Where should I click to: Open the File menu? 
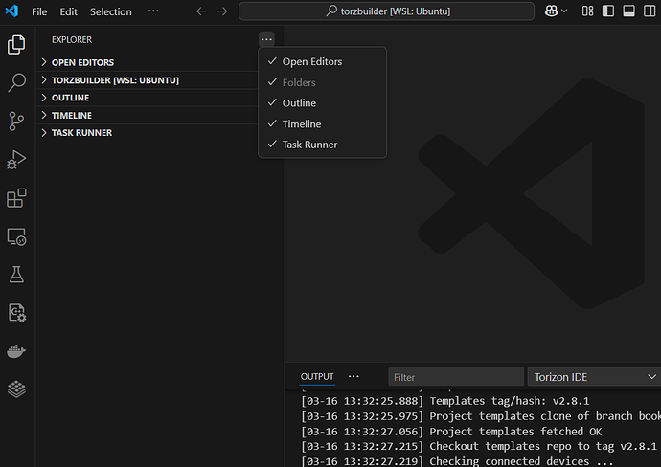(39, 11)
